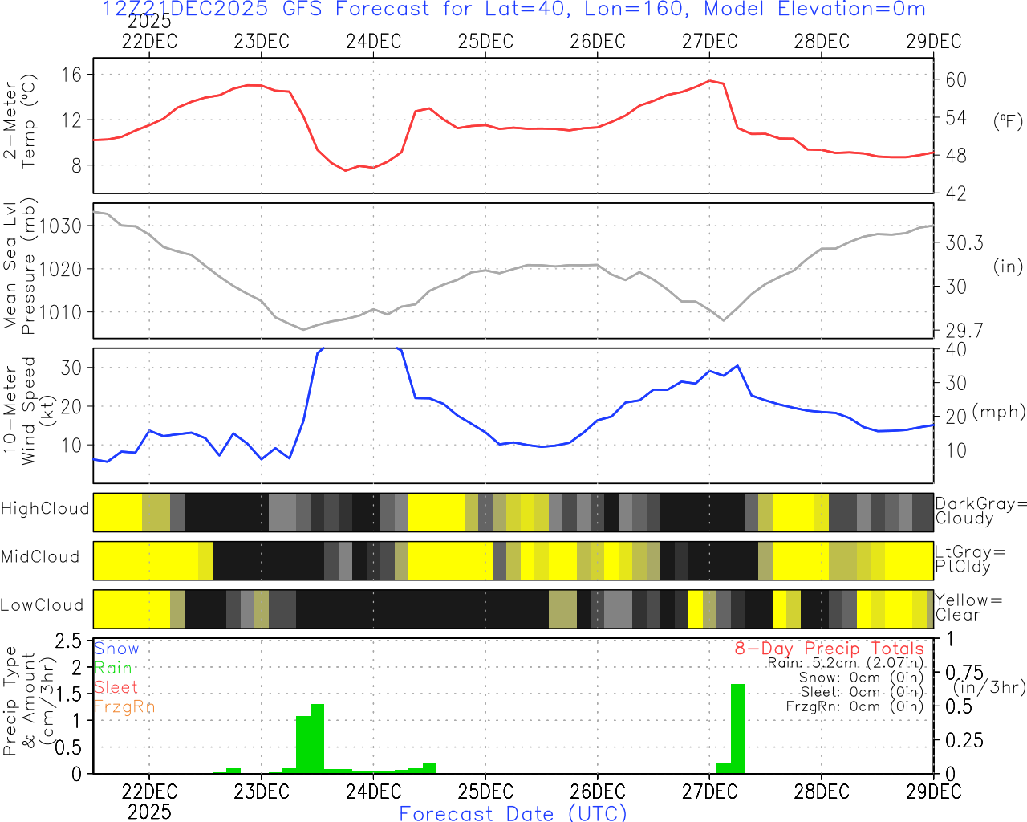Click the mph unit label
Viewport: 1027px width, 822px height.
pyautogui.click(x=998, y=412)
